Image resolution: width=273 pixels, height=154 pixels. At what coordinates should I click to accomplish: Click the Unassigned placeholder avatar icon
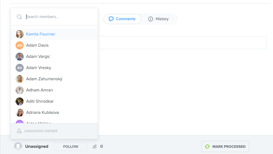[x=18, y=146]
